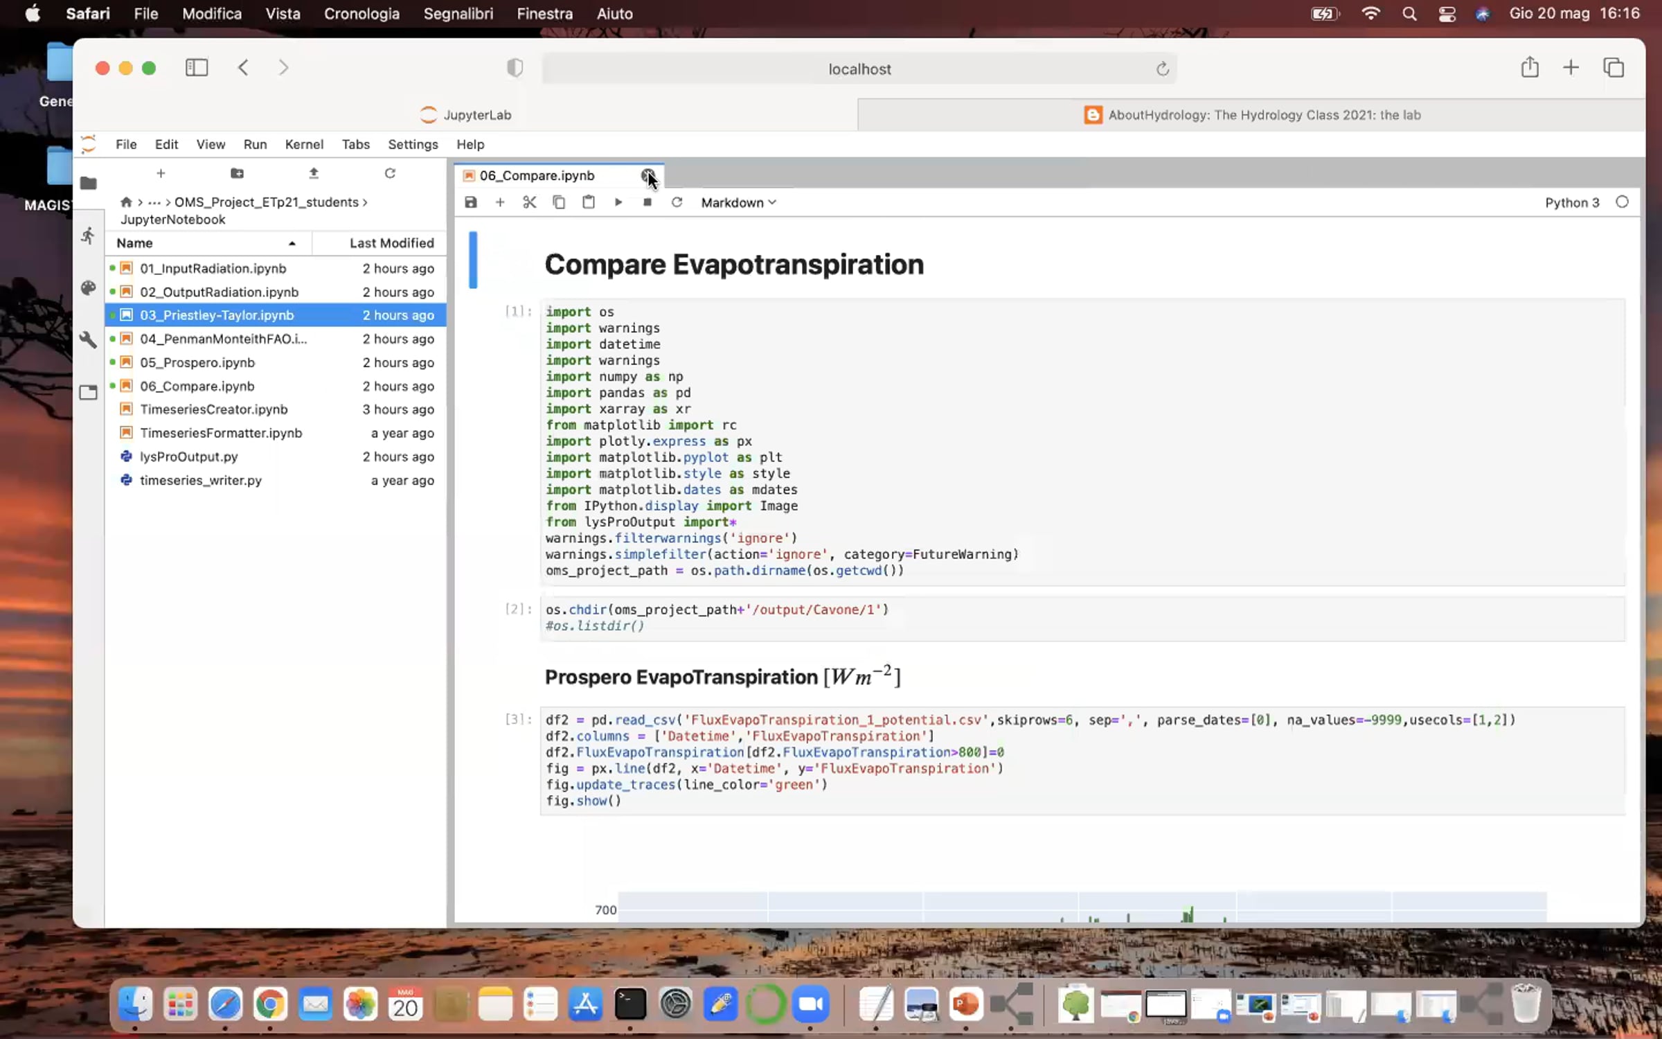Run the selected cell with play icon

(x=618, y=202)
